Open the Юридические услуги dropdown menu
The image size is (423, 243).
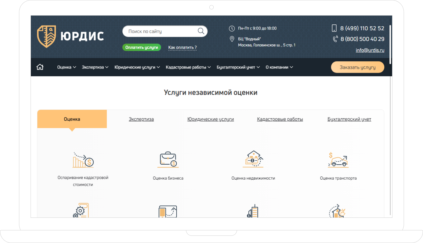coord(137,67)
